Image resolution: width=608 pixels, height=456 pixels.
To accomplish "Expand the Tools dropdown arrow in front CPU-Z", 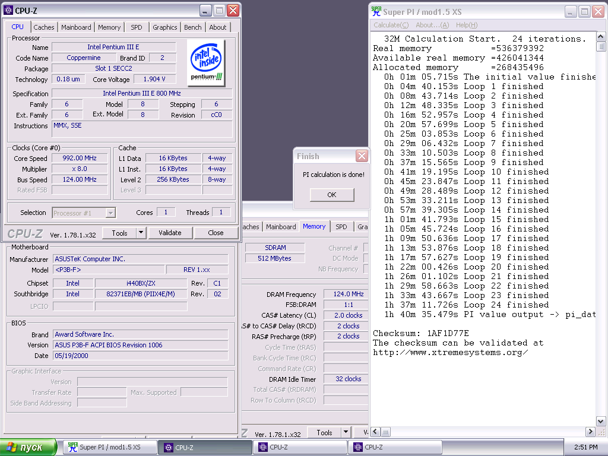I will tap(141, 233).
